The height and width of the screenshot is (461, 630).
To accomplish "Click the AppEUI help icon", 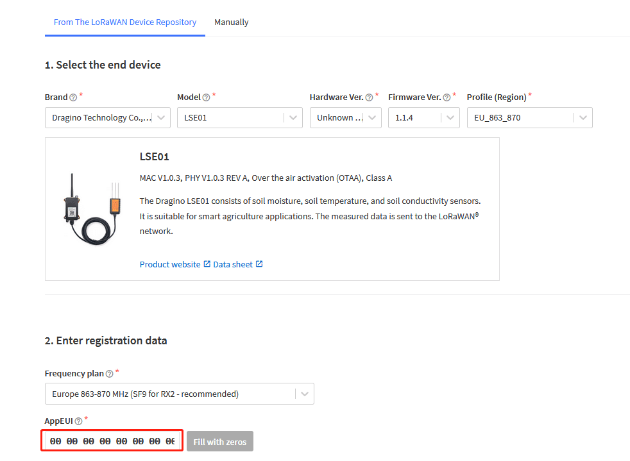I will pyautogui.click(x=79, y=421).
